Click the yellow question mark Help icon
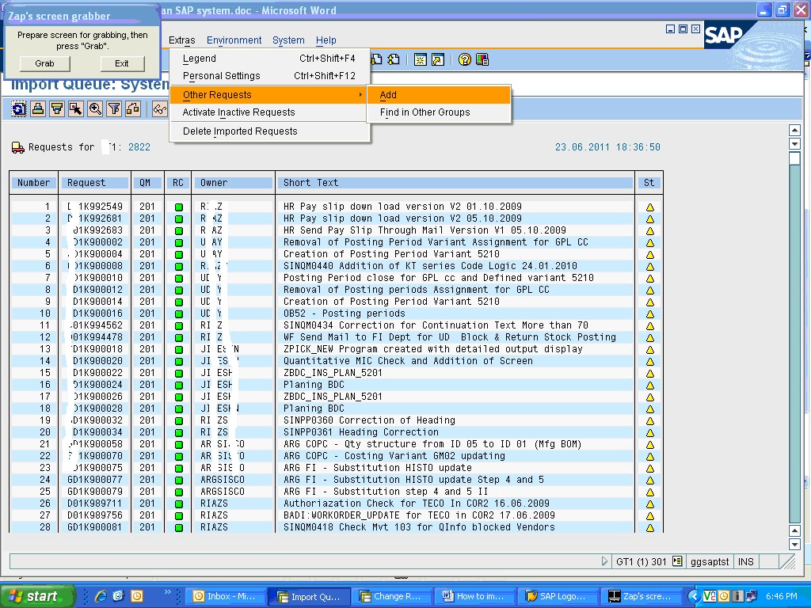This screenshot has height=608, width=811. [464, 60]
